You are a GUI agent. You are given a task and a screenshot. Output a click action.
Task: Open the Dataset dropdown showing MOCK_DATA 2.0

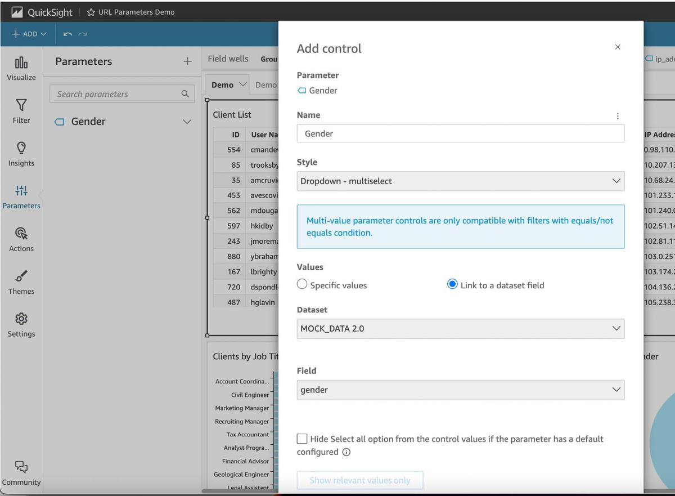(x=460, y=329)
